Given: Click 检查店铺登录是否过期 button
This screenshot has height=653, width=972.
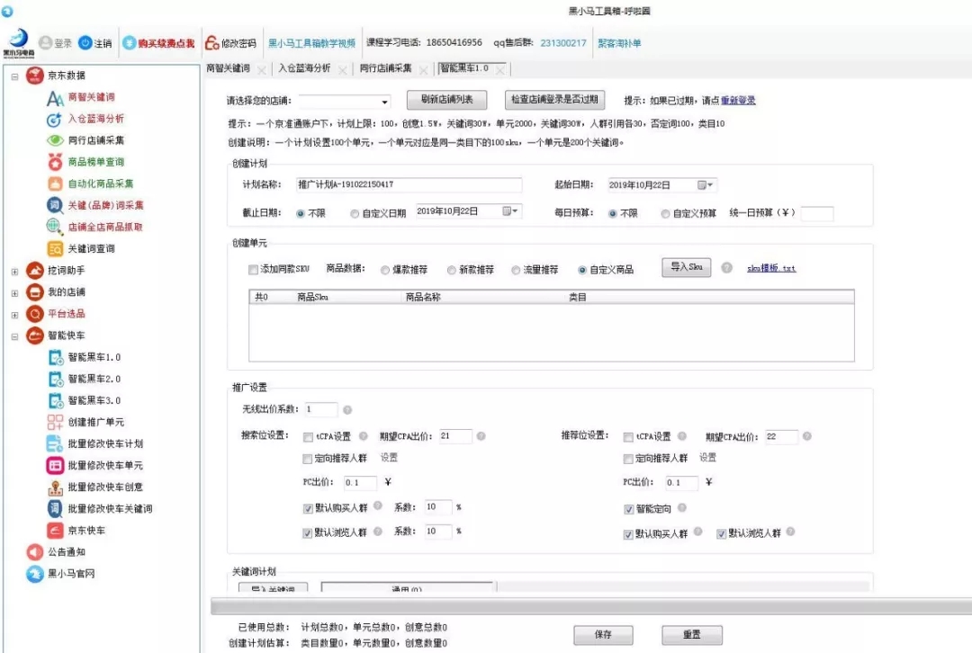Looking at the screenshot, I should click(554, 100).
